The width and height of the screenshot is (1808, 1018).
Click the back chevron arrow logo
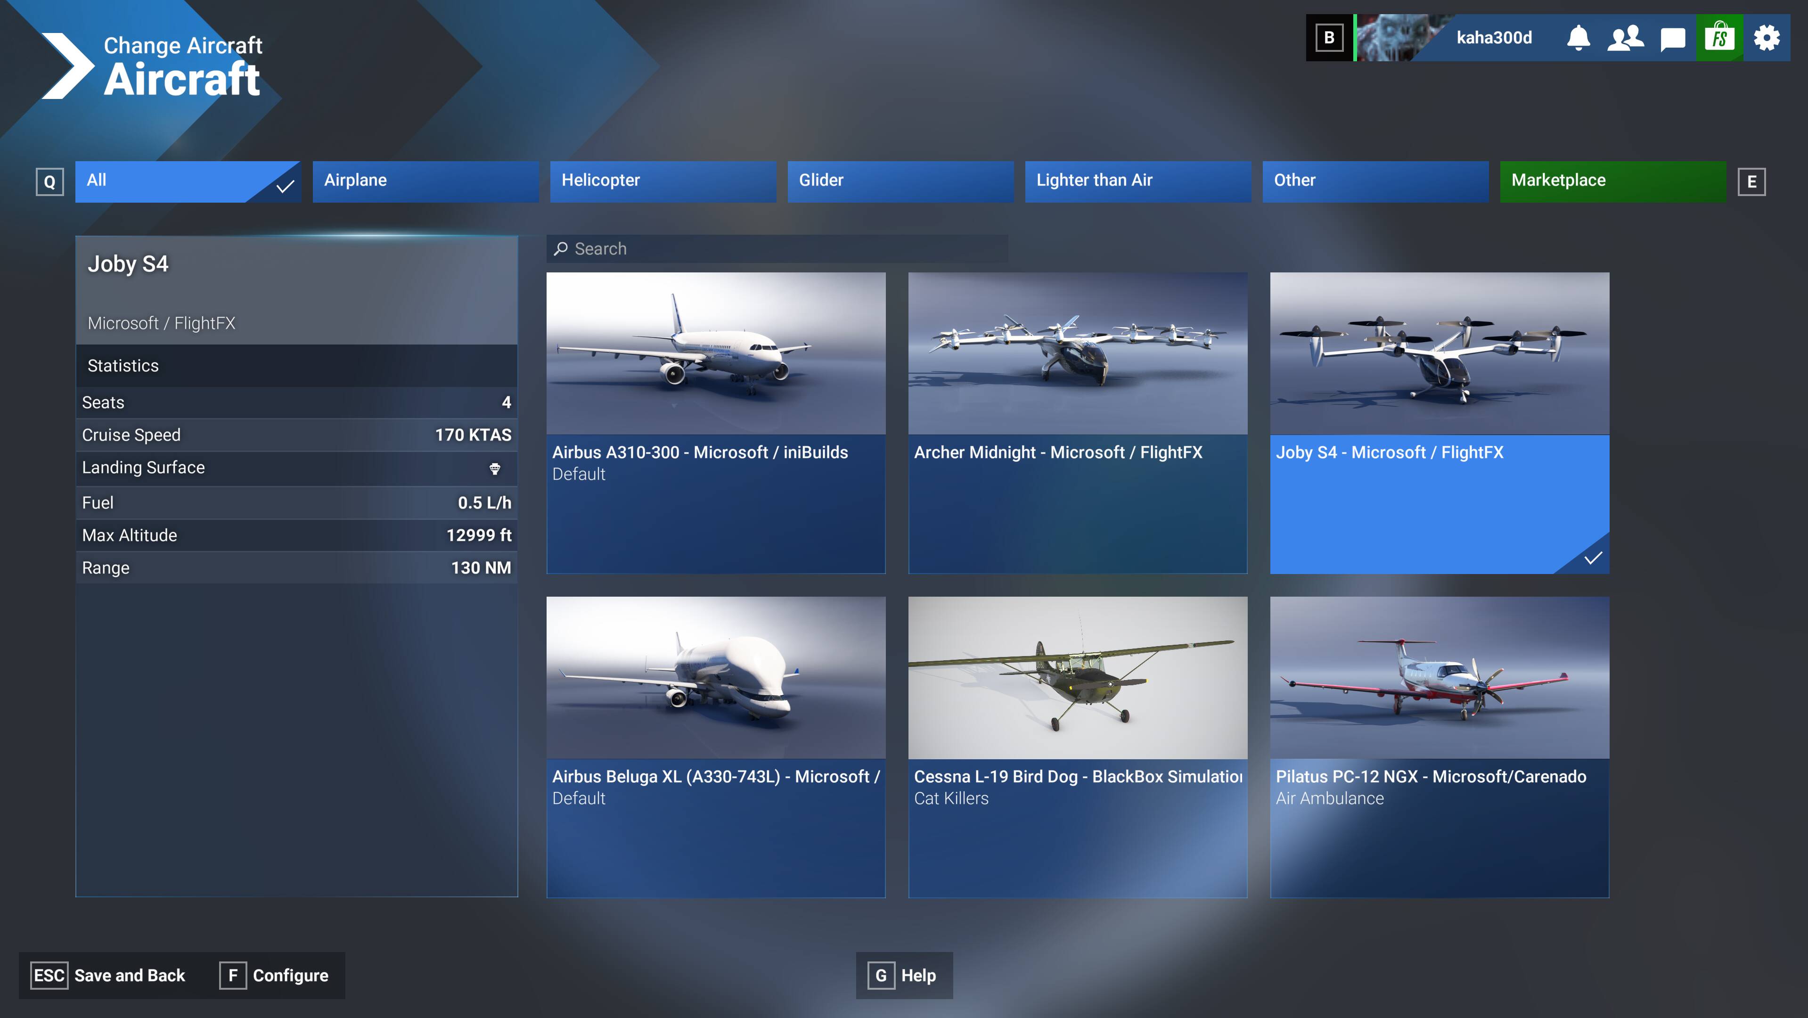click(67, 66)
